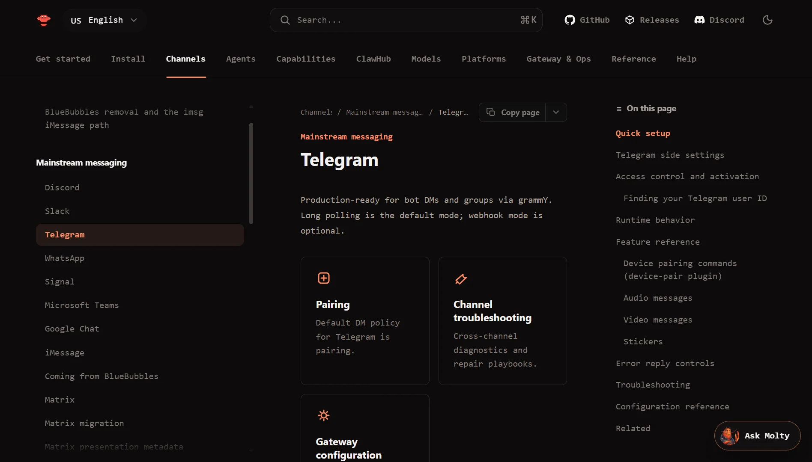Click the search magnifier icon

tap(285, 20)
